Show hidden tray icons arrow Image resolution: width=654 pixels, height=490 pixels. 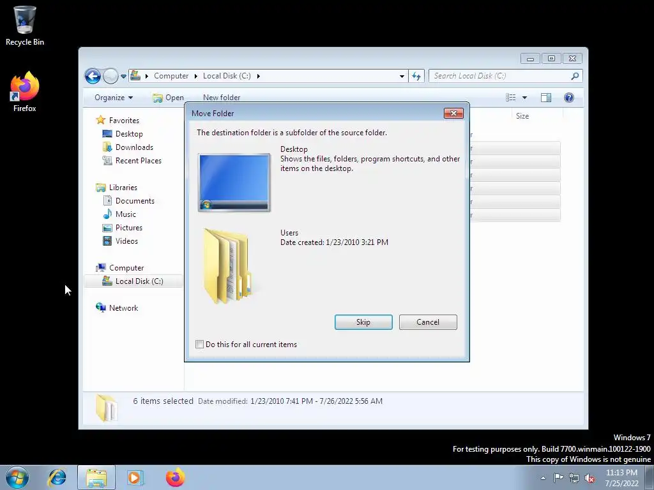pos(543,478)
